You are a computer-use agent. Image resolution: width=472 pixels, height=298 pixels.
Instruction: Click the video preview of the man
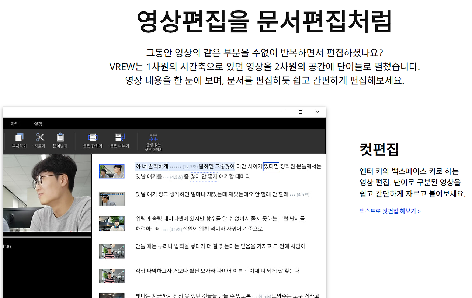point(47,193)
